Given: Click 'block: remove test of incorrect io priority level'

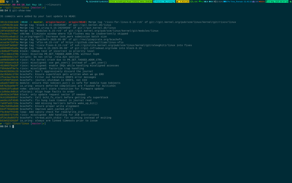Looking at the screenshot, I should point(57,51).
